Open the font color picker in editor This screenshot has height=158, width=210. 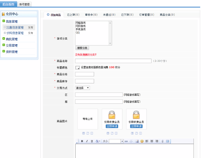click(98, 141)
